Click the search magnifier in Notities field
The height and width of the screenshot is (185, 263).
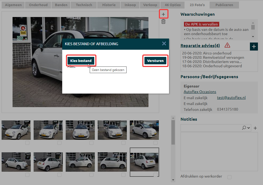click(x=244, y=128)
